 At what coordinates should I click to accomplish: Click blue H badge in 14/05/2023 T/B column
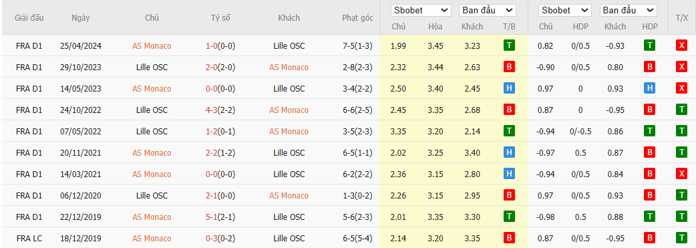tap(509, 88)
